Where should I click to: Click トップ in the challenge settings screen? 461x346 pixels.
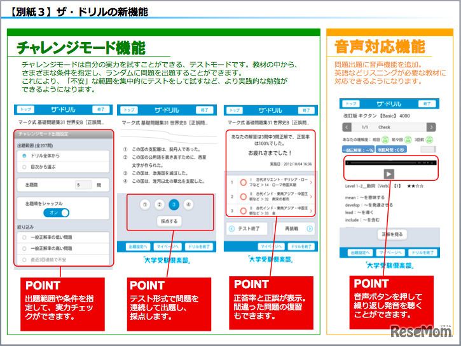tap(25, 109)
